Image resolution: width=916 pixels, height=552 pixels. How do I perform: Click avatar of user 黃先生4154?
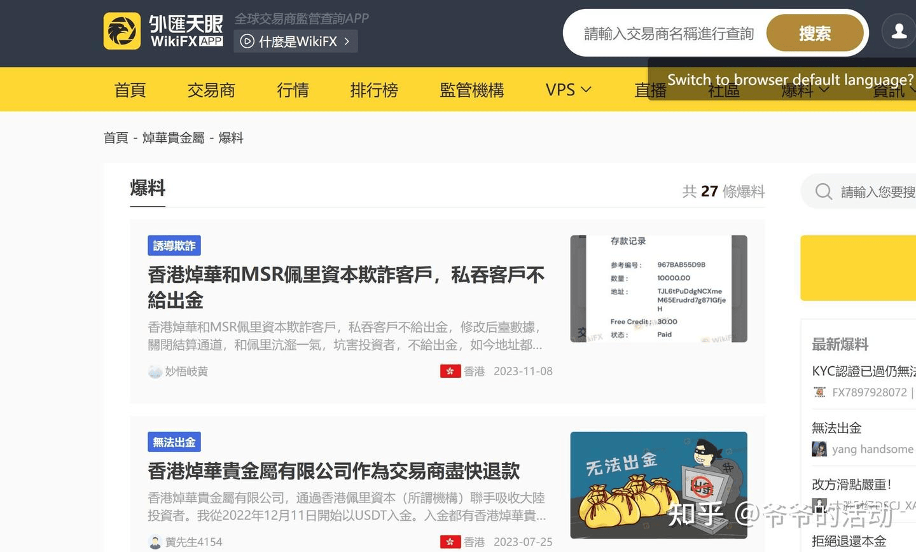[x=155, y=542]
